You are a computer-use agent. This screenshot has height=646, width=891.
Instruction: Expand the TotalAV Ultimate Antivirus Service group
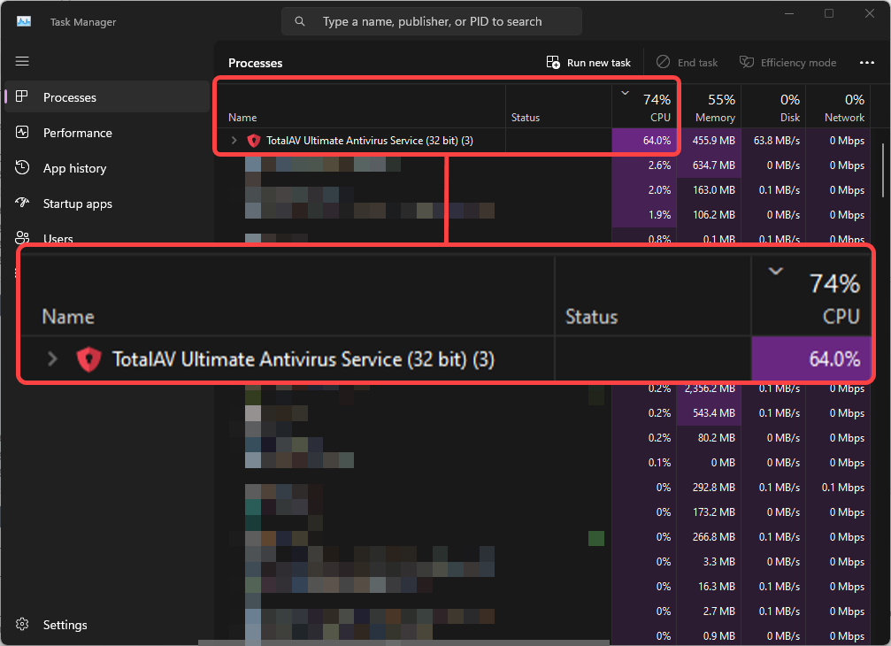click(x=234, y=141)
